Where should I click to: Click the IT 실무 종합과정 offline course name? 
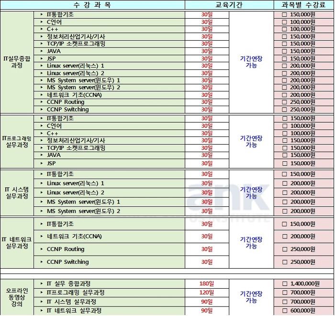[x=68, y=284]
